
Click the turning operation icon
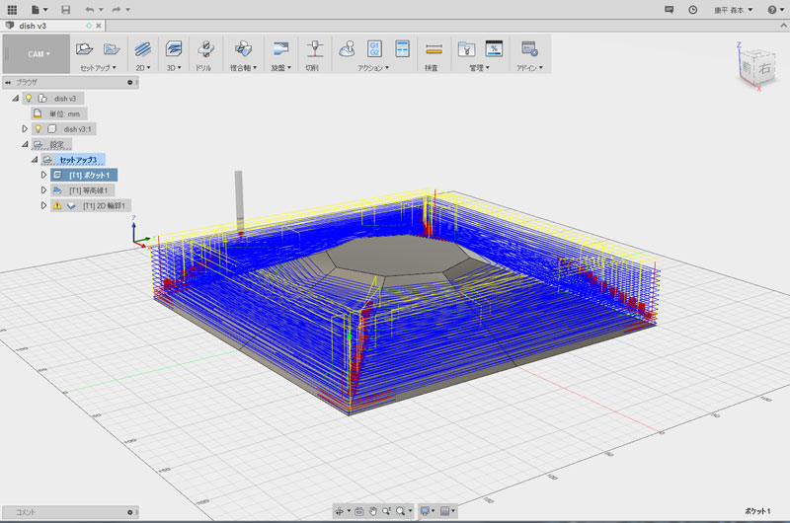(281, 48)
